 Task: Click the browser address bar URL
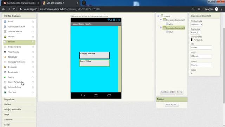point(70,9)
